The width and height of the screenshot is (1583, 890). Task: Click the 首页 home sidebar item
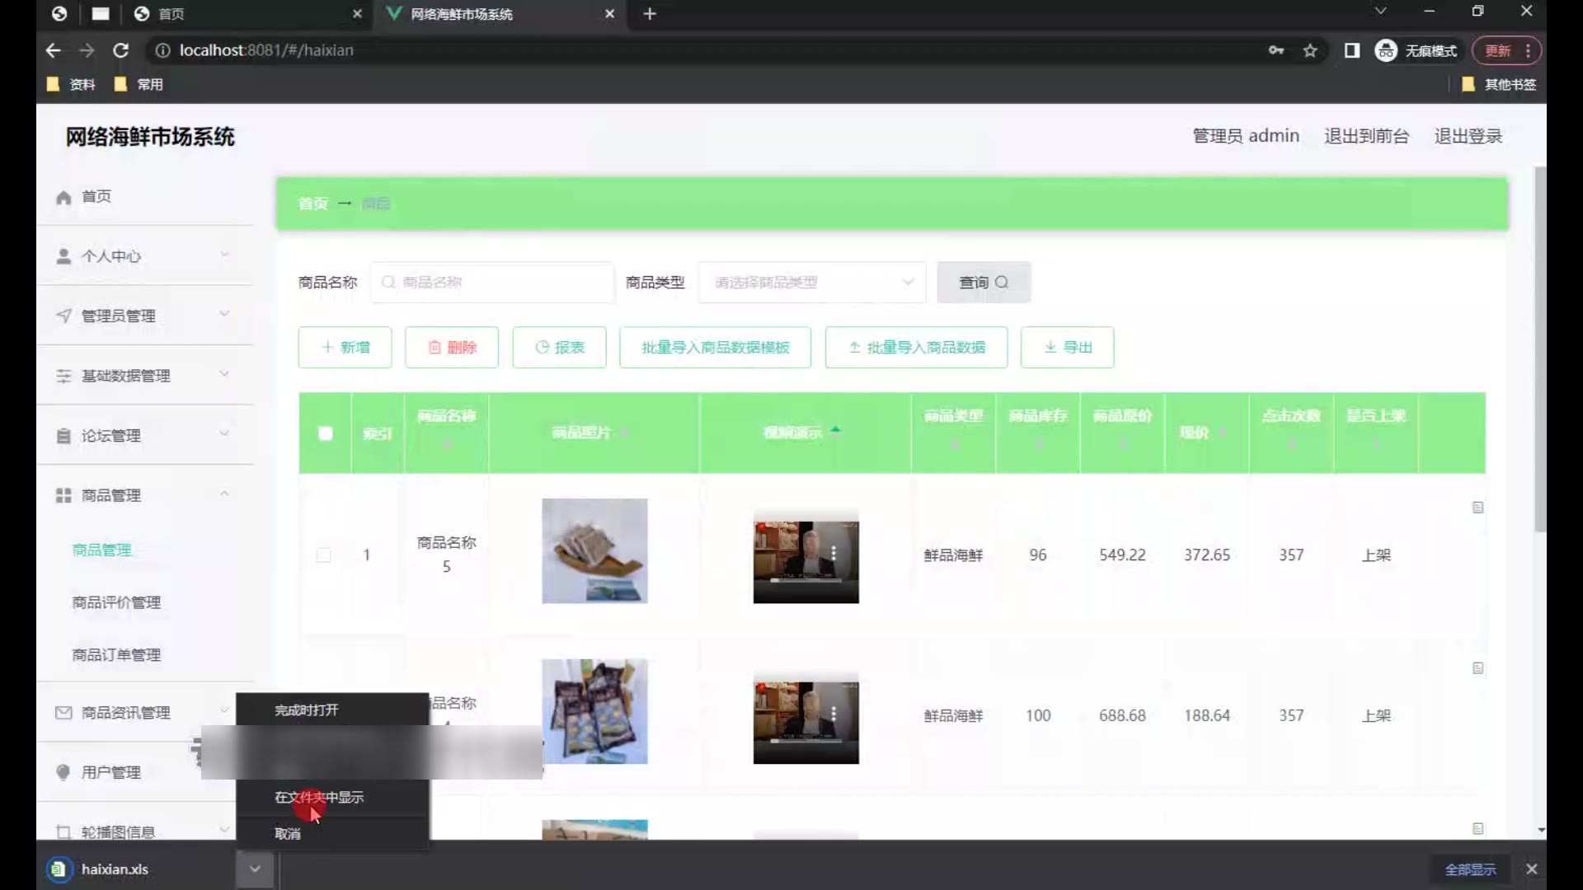pyautogui.click(x=96, y=197)
